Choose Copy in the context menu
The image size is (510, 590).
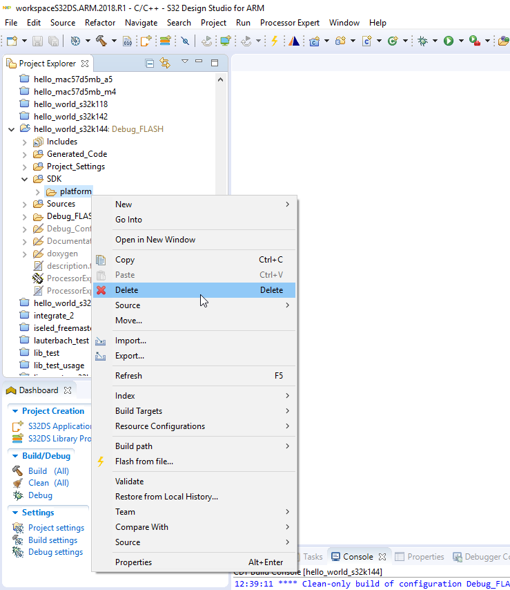click(195, 260)
